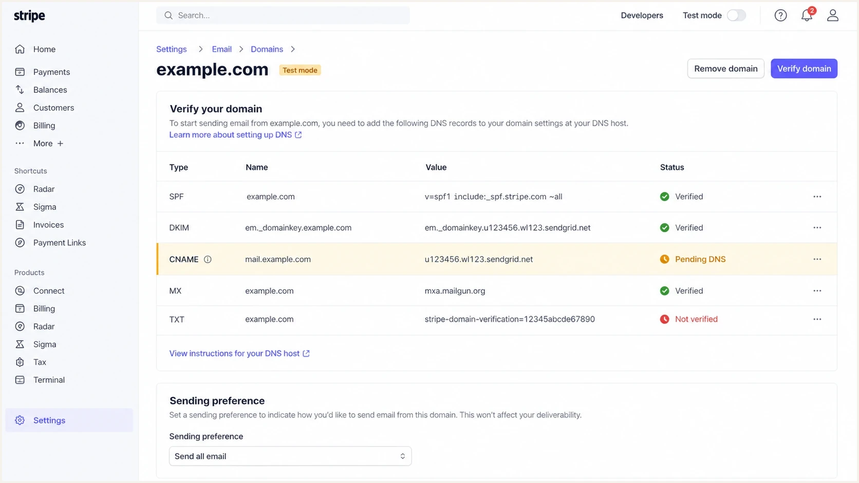Click the Pending DNS clock icon
Screen dimensions: 859x483
click(664, 259)
